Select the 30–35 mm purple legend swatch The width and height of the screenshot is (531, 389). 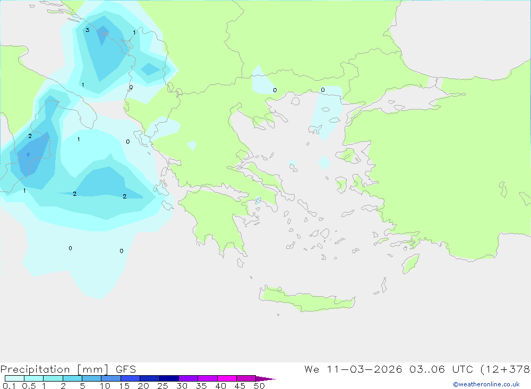tap(189, 378)
